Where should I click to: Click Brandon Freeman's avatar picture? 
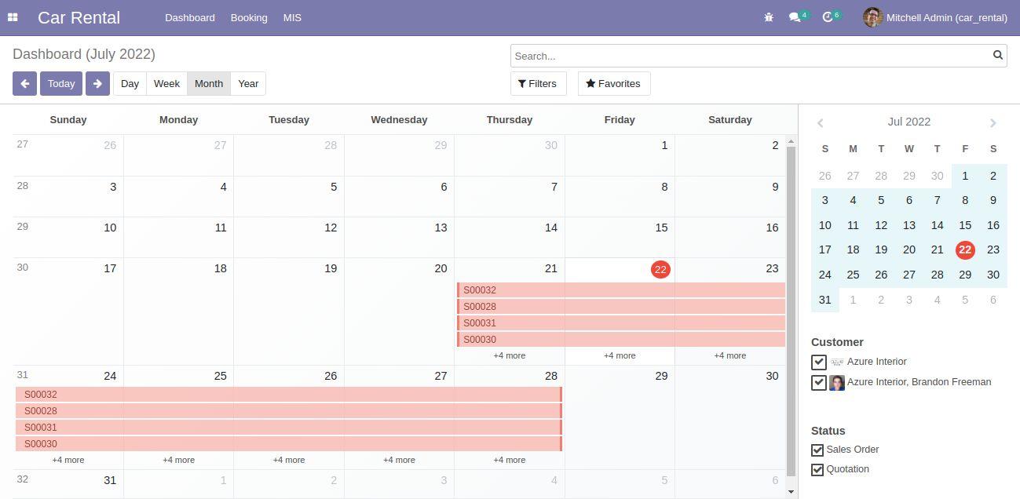click(x=837, y=383)
